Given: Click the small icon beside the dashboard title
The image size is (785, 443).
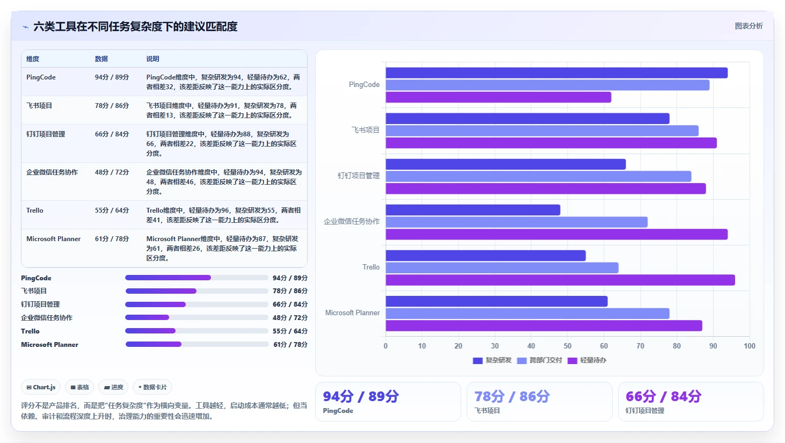Looking at the screenshot, I should 25,27.
